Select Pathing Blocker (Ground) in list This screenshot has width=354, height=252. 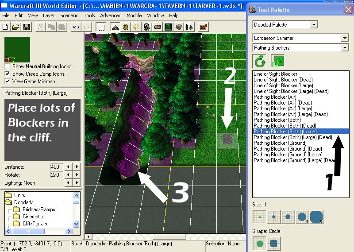[x=280, y=143]
